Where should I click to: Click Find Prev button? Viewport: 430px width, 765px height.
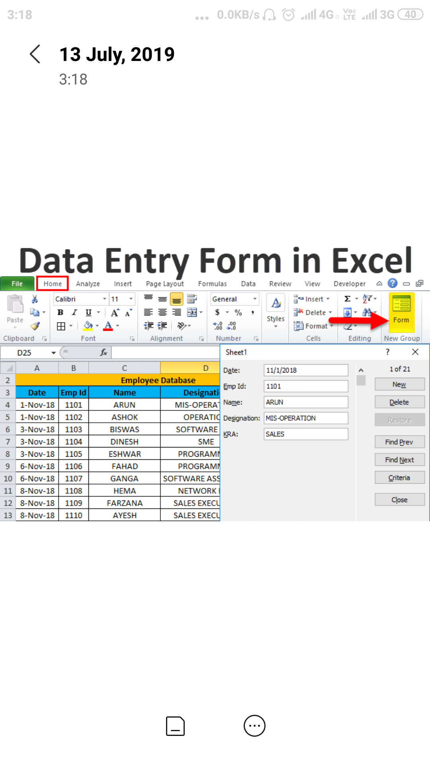pyautogui.click(x=400, y=442)
